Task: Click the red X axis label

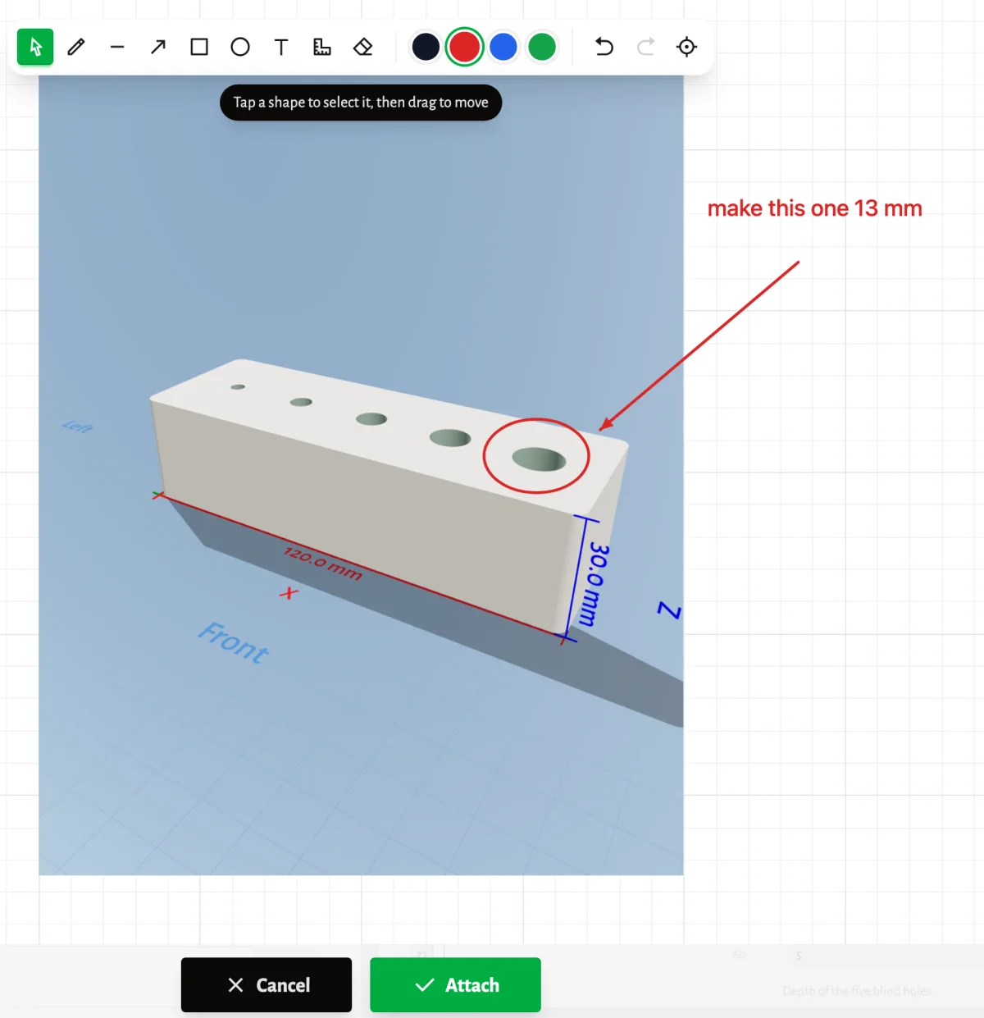Action: pos(289,592)
